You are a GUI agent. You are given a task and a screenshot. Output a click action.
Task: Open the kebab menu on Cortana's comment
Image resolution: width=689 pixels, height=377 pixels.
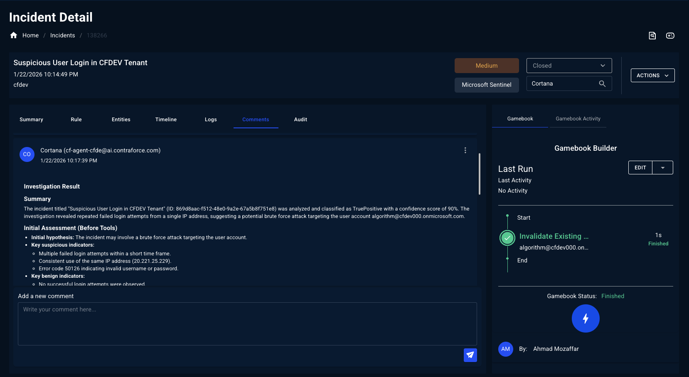coord(465,150)
